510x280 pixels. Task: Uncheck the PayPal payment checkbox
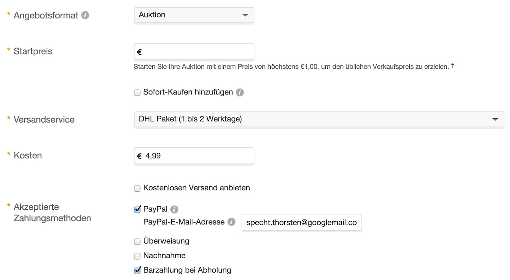[137, 209]
